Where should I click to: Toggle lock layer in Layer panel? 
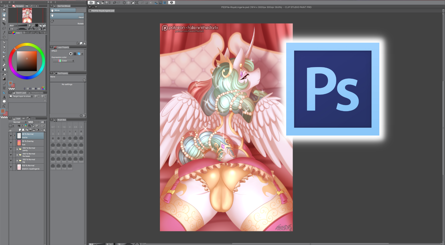pyautogui.click(x=29, y=126)
